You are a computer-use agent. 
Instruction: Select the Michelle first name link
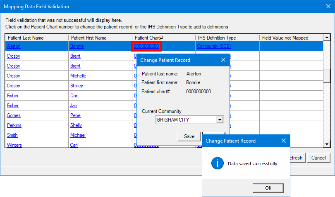click(78, 76)
